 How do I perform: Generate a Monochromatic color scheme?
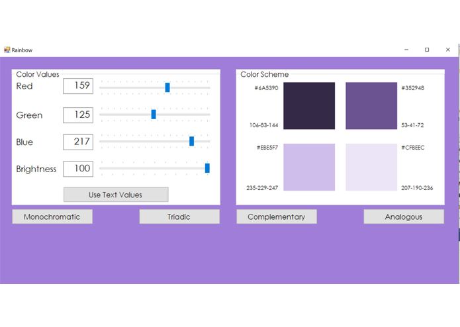coord(52,216)
